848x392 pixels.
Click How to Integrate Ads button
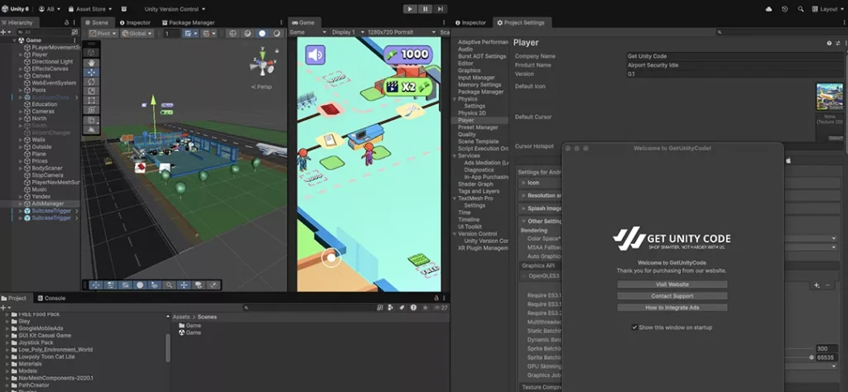pyautogui.click(x=672, y=308)
